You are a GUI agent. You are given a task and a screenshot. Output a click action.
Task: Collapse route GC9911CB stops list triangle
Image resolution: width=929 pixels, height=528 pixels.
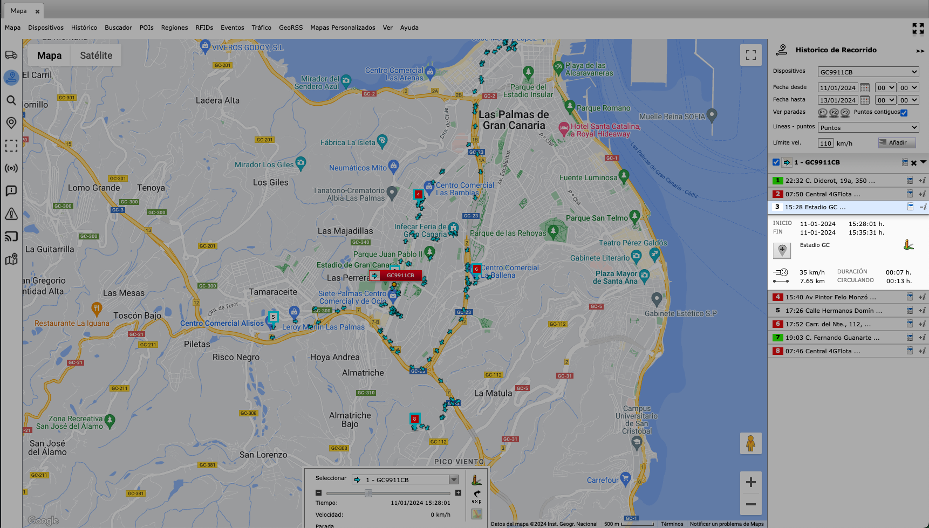pos(923,162)
